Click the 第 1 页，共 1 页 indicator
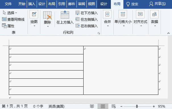172x109 pixels. pos(15,106)
